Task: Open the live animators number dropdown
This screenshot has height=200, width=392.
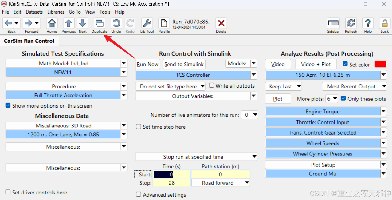Action: 249,115
